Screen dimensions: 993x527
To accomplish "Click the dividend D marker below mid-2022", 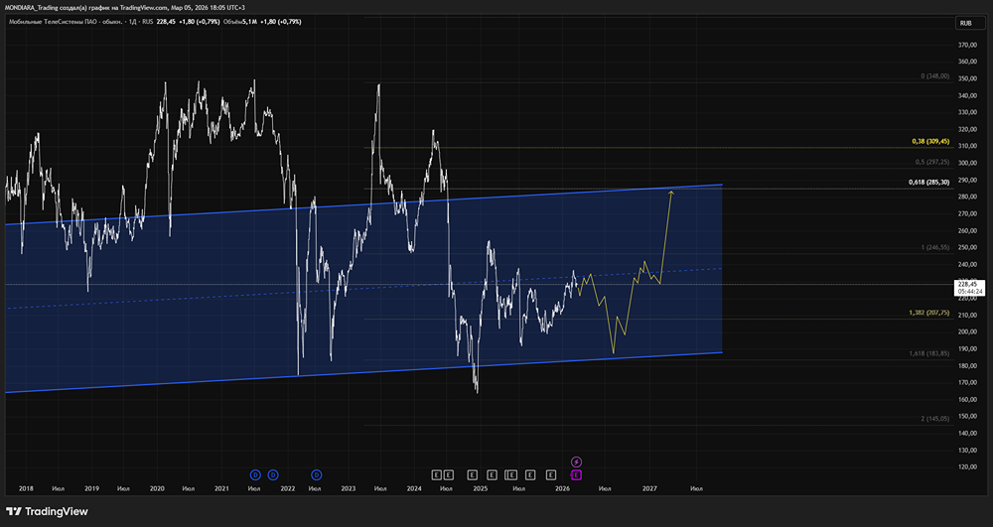I will [318, 474].
